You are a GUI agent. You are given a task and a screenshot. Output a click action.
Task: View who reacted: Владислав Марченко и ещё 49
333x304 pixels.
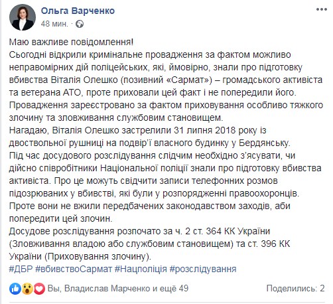[118, 288]
